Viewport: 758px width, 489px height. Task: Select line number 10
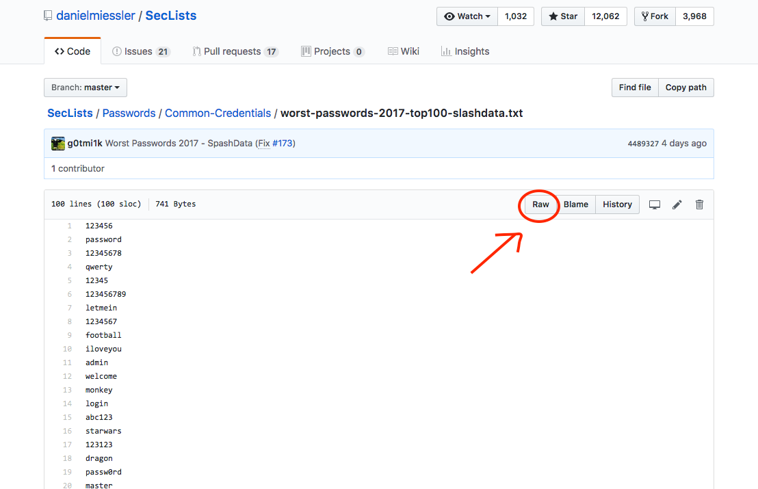coord(67,349)
